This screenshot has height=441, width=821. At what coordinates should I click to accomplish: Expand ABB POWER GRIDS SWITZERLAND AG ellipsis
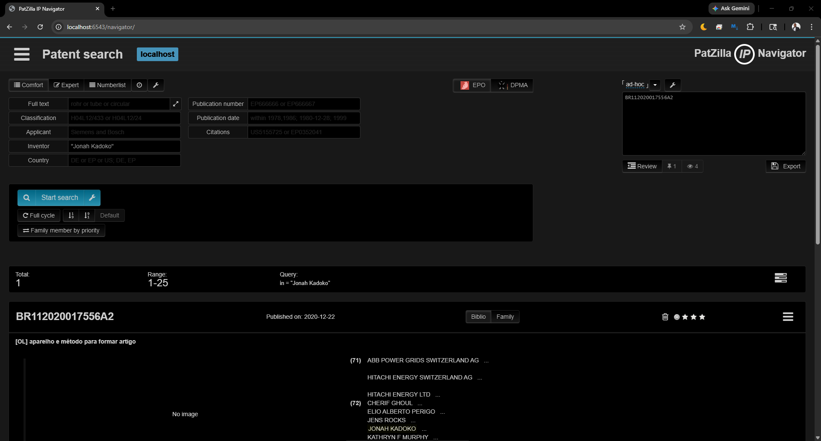(x=486, y=361)
